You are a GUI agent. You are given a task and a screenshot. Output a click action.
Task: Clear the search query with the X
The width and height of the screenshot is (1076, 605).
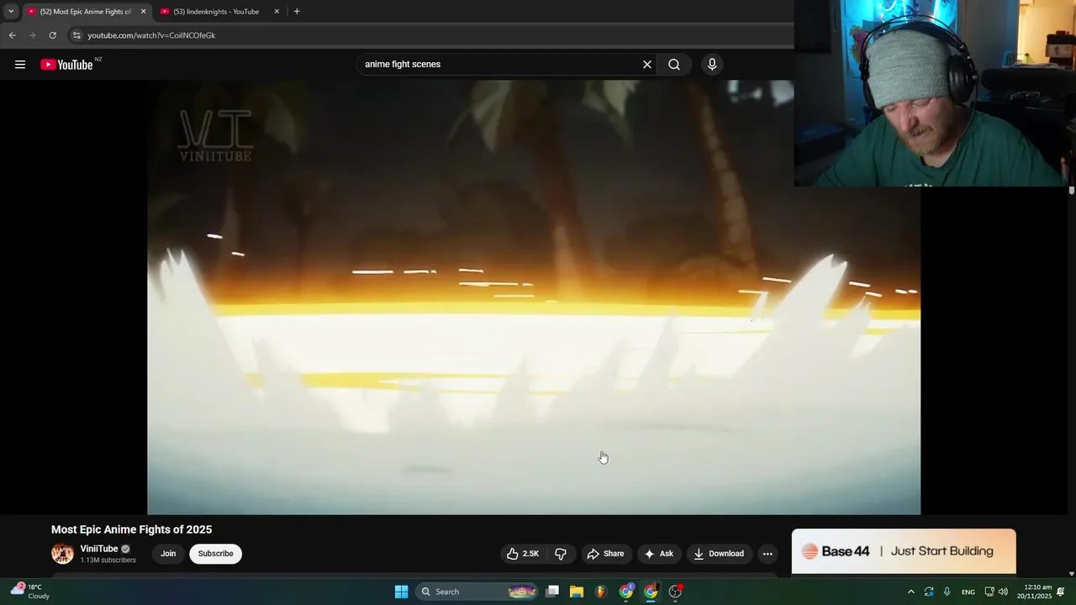(647, 65)
